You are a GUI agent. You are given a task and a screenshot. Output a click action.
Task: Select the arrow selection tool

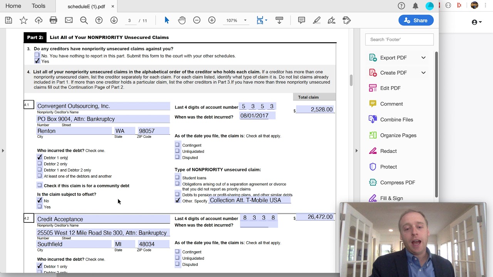pyautogui.click(x=167, y=20)
